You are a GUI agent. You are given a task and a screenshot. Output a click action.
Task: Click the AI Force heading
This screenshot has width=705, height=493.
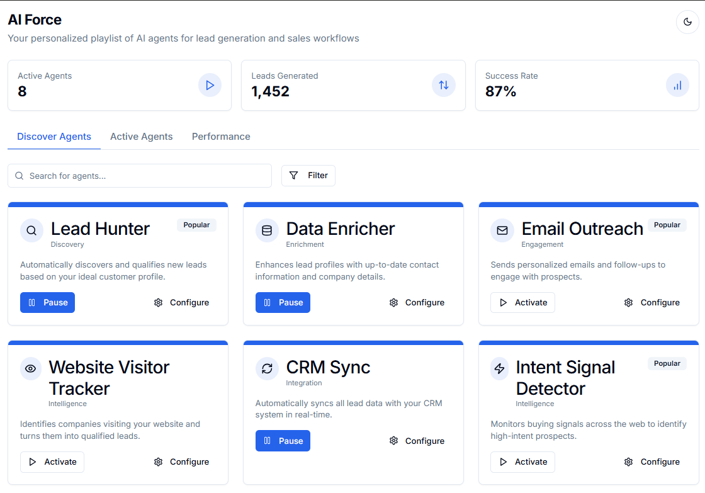(35, 20)
